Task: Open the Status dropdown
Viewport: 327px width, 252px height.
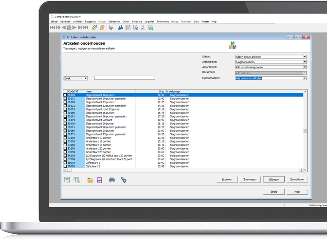Action: point(305,57)
